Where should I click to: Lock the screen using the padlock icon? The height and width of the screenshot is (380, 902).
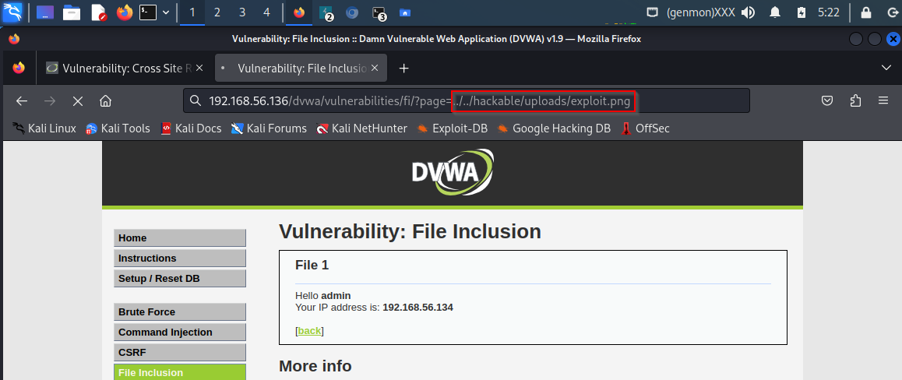tap(865, 12)
